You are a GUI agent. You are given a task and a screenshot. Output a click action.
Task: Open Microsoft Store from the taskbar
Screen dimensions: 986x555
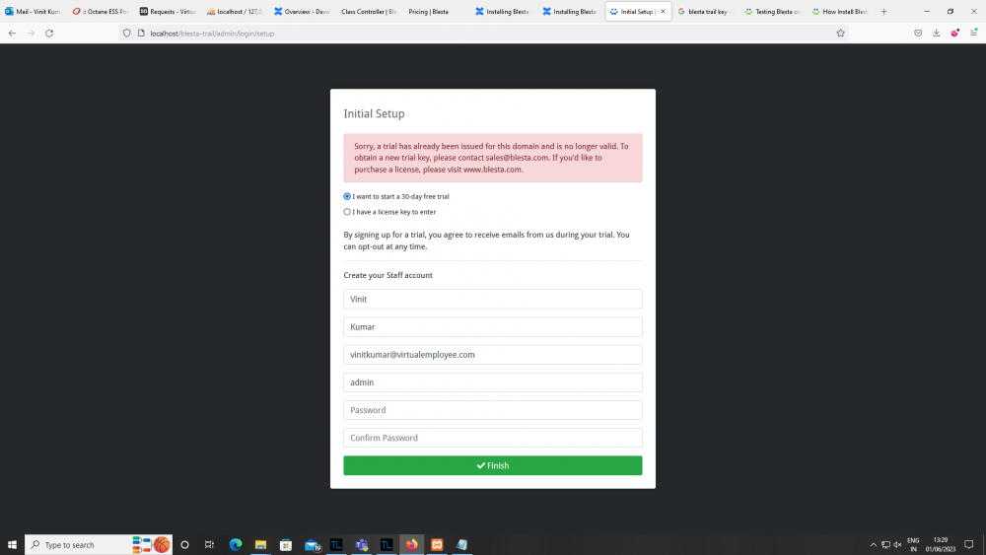click(286, 545)
